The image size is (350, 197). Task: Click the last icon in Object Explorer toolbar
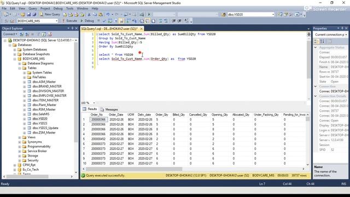pyautogui.click(x=50, y=34)
